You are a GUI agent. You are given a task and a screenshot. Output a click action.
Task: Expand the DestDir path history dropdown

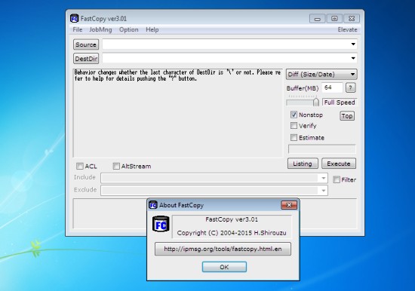(353, 58)
